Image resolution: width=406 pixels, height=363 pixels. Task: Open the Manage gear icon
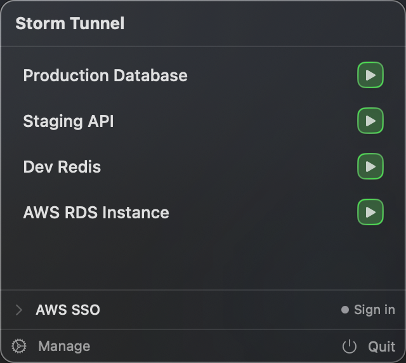[x=19, y=346]
